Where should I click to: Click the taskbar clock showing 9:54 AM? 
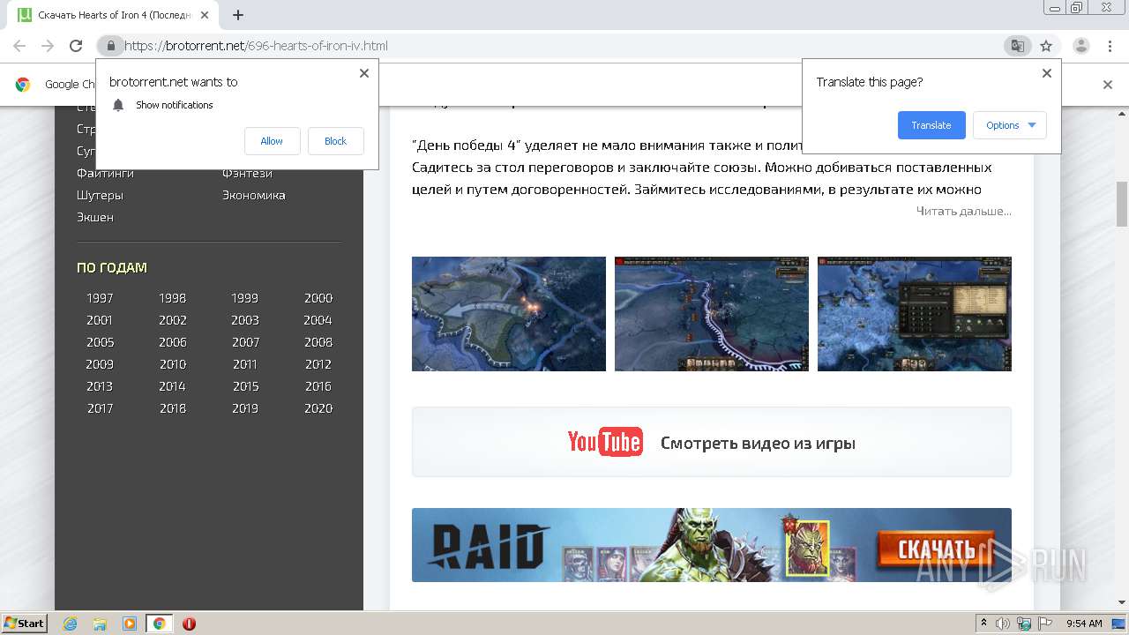pos(1084,624)
